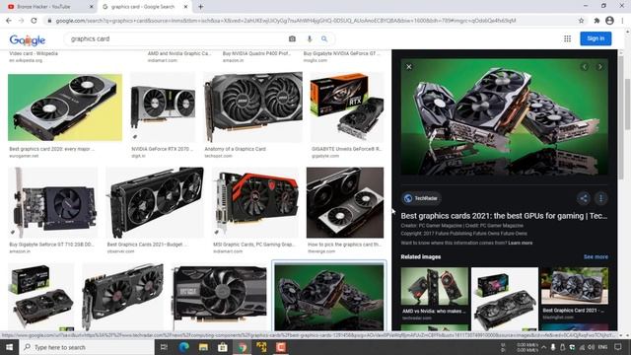Screen dimensions: 631x355
Task: Open the eurogamer best graphics card image
Action: coord(65,107)
